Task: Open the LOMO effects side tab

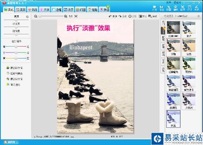Action: [x=163, y=30]
